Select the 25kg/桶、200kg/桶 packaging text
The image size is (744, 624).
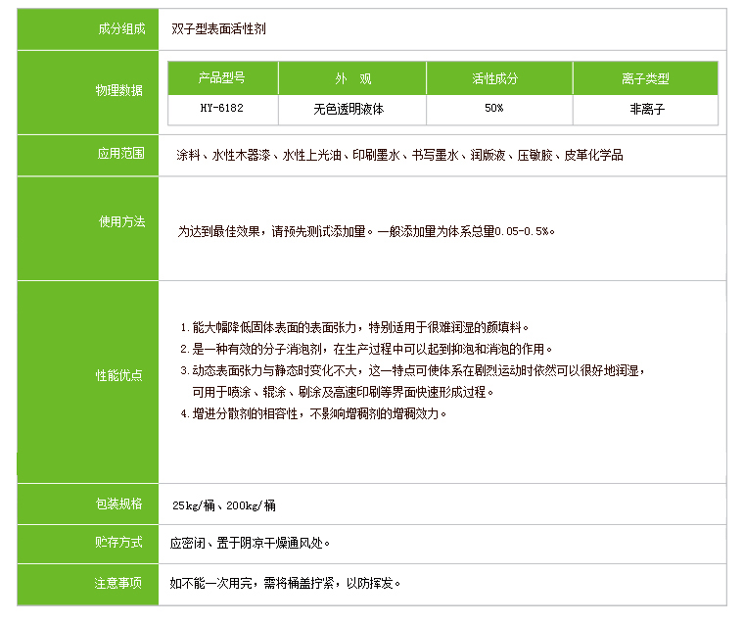click(x=223, y=505)
